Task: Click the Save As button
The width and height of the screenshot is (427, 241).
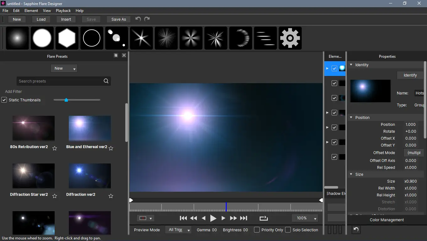Action: coord(119,19)
